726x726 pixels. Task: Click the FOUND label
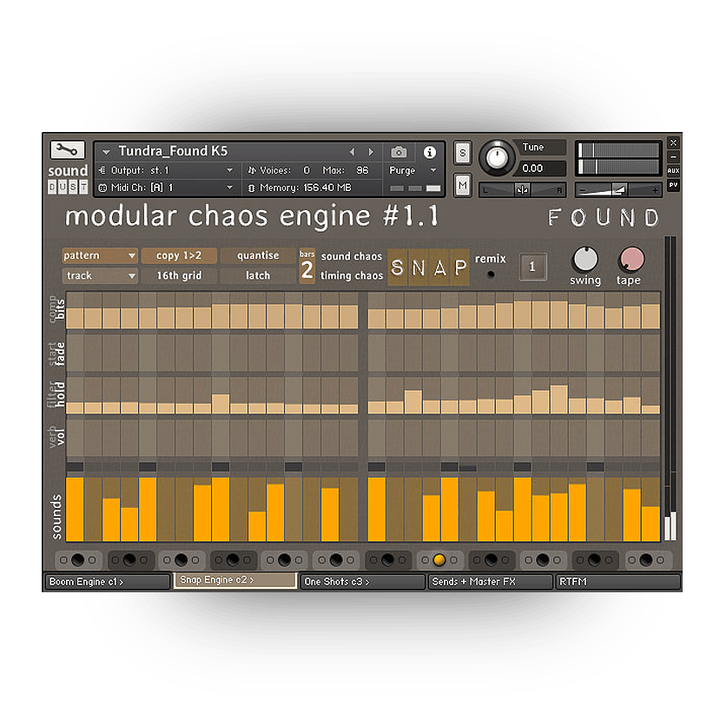pyautogui.click(x=604, y=218)
